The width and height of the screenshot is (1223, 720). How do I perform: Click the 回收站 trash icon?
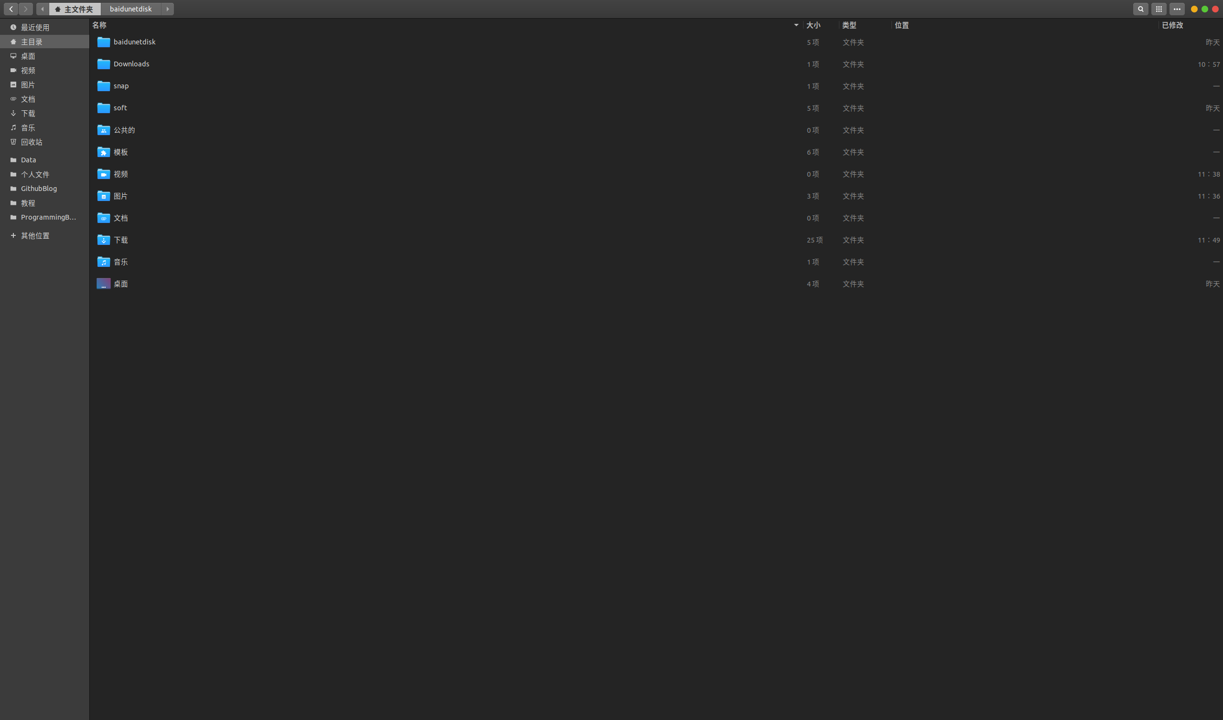coord(12,141)
